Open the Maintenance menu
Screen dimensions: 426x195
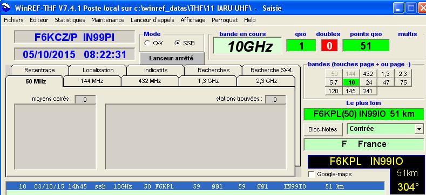tap(108, 20)
